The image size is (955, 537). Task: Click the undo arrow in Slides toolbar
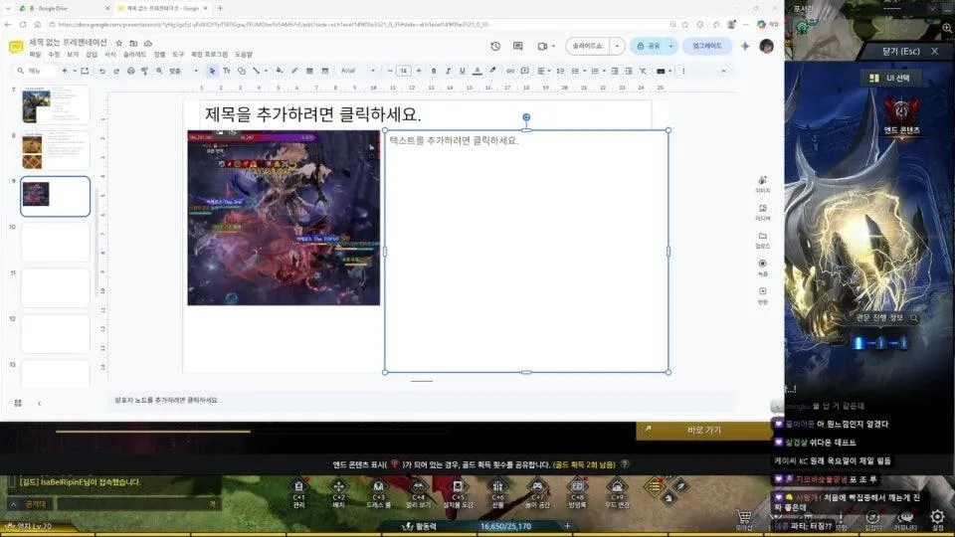pyautogui.click(x=102, y=72)
